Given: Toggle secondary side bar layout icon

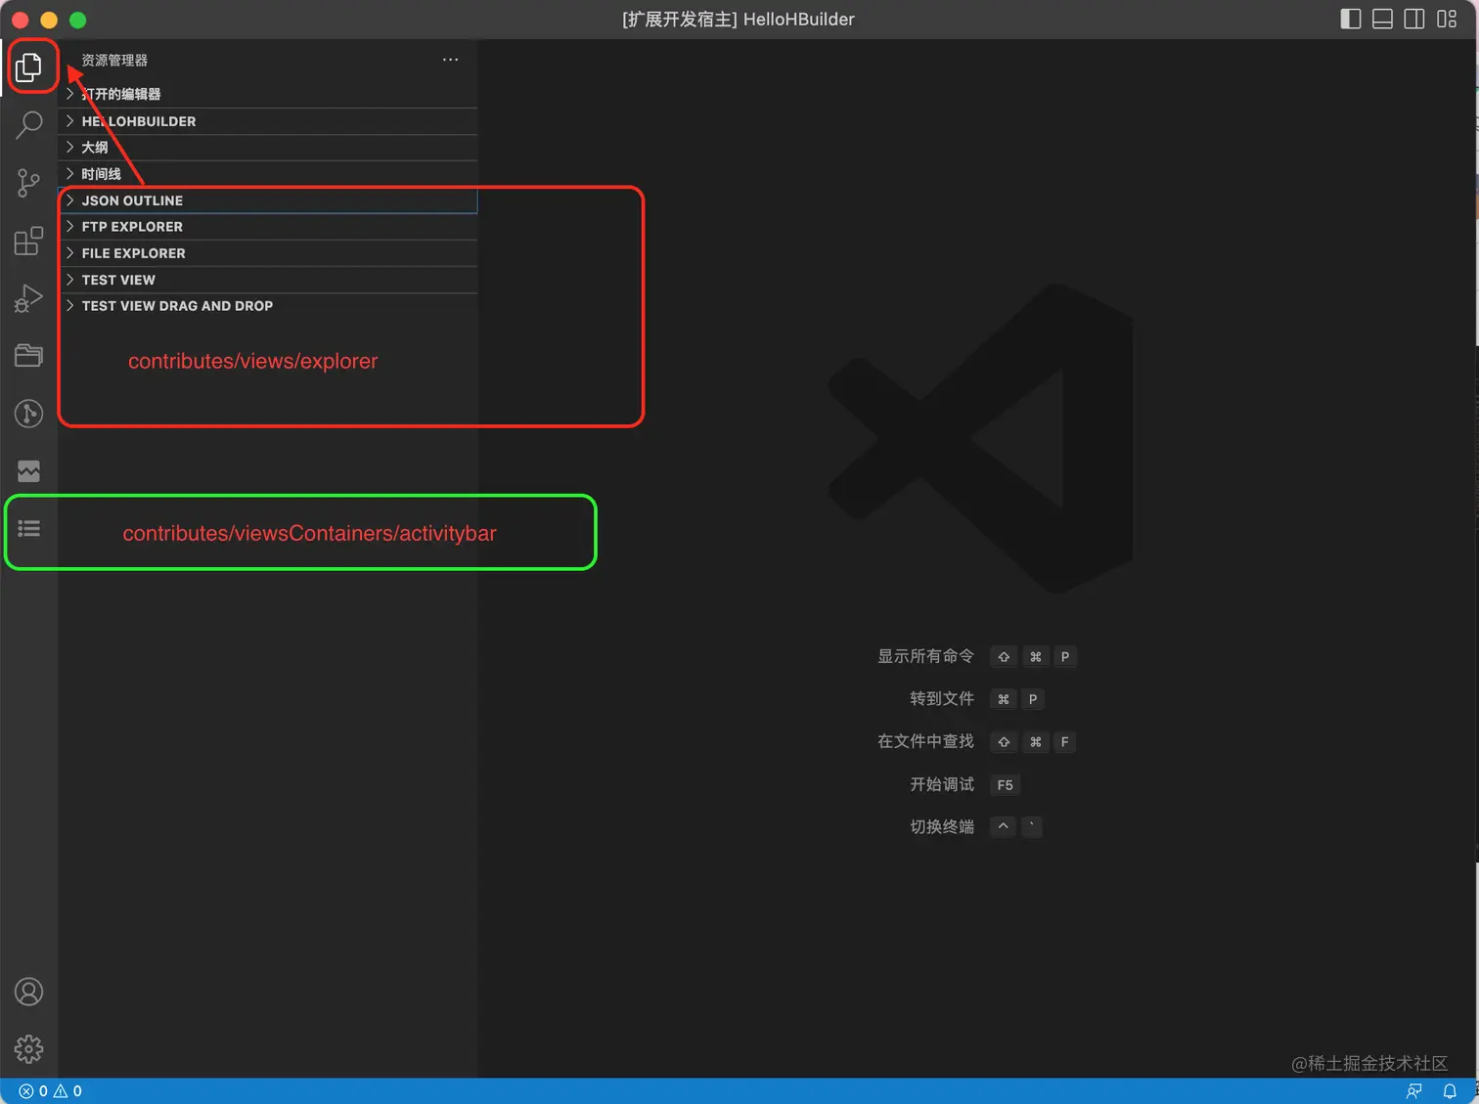Looking at the screenshot, I should (x=1414, y=19).
